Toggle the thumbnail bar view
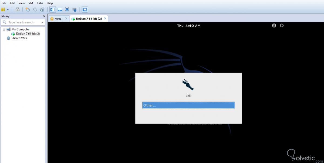Screen dimensions: 324x163 click(60, 9)
